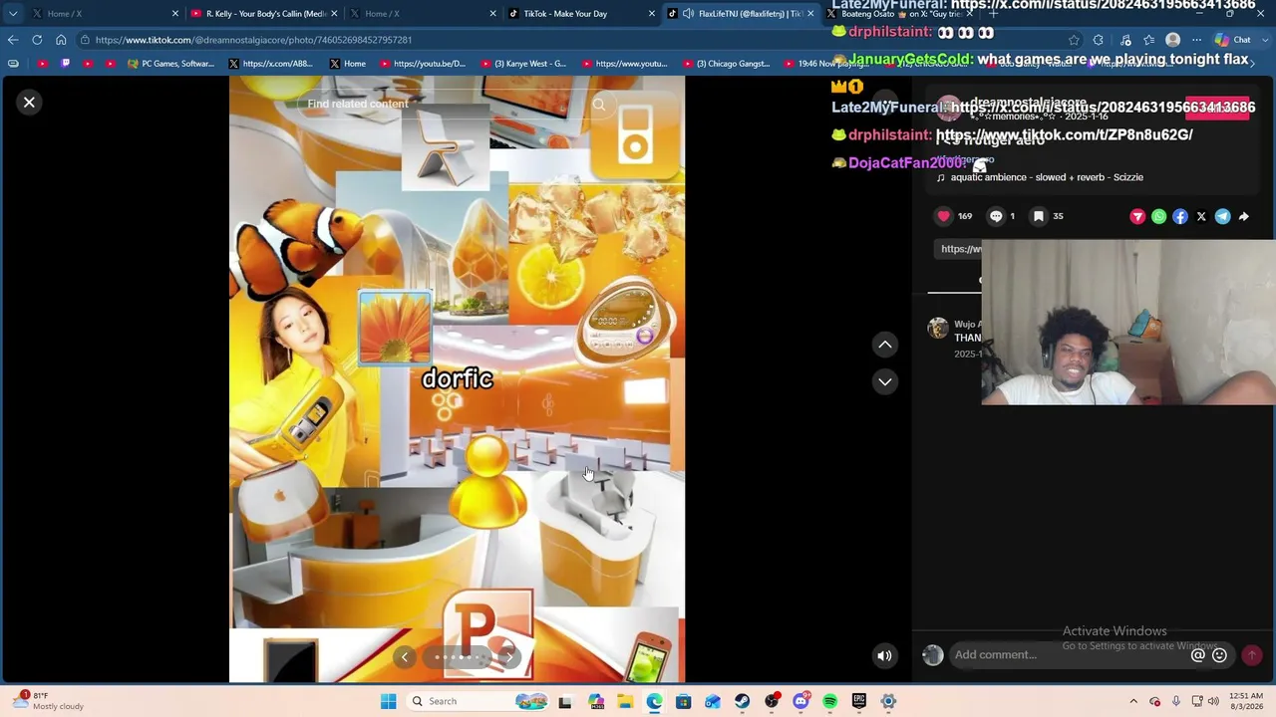Click the TikTok URL in the address bar
Screen dimensions: 1276x717
point(253,40)
